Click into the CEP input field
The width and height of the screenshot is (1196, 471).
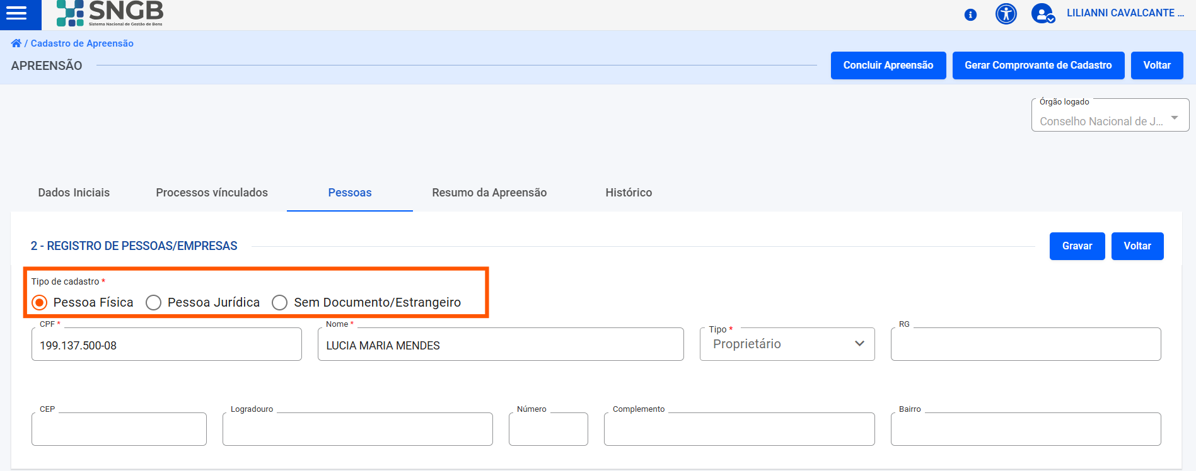pyautogui.click(x=119, y=429)
